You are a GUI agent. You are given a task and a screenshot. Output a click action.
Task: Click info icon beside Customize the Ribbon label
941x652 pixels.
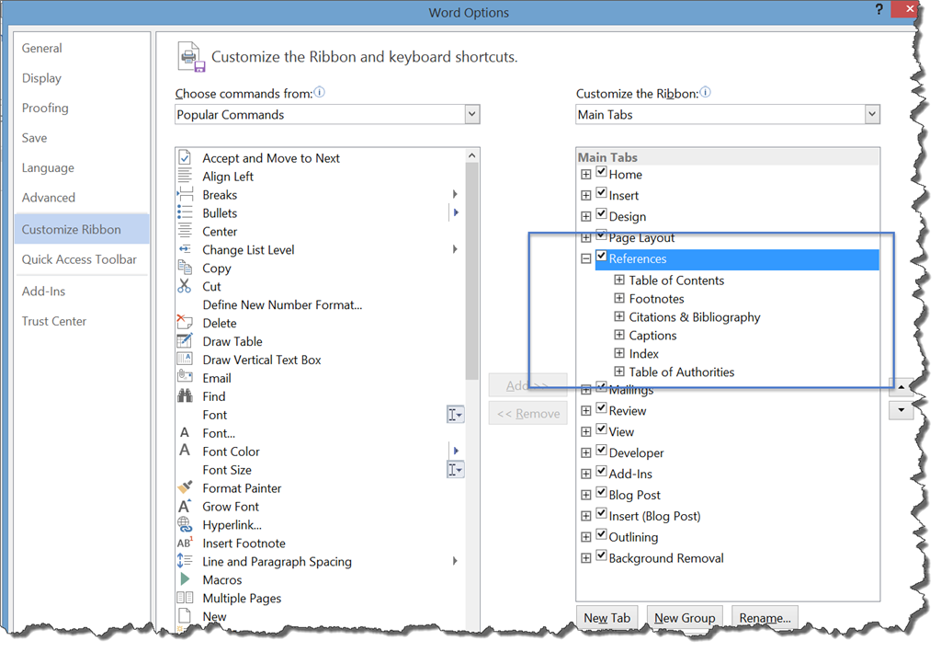(x=706, y=92)
